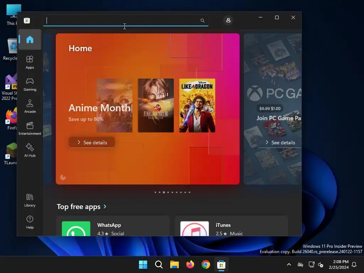Open the leftmost faded game cover
Image resolution: width=364 pixels, height=273 pixels.
pyautogui.click(x=114, y=105)
